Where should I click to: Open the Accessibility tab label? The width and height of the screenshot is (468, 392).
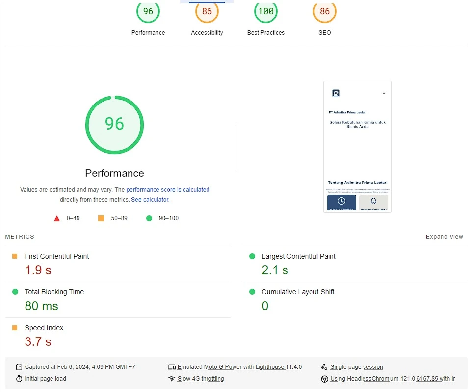[207, 33]
